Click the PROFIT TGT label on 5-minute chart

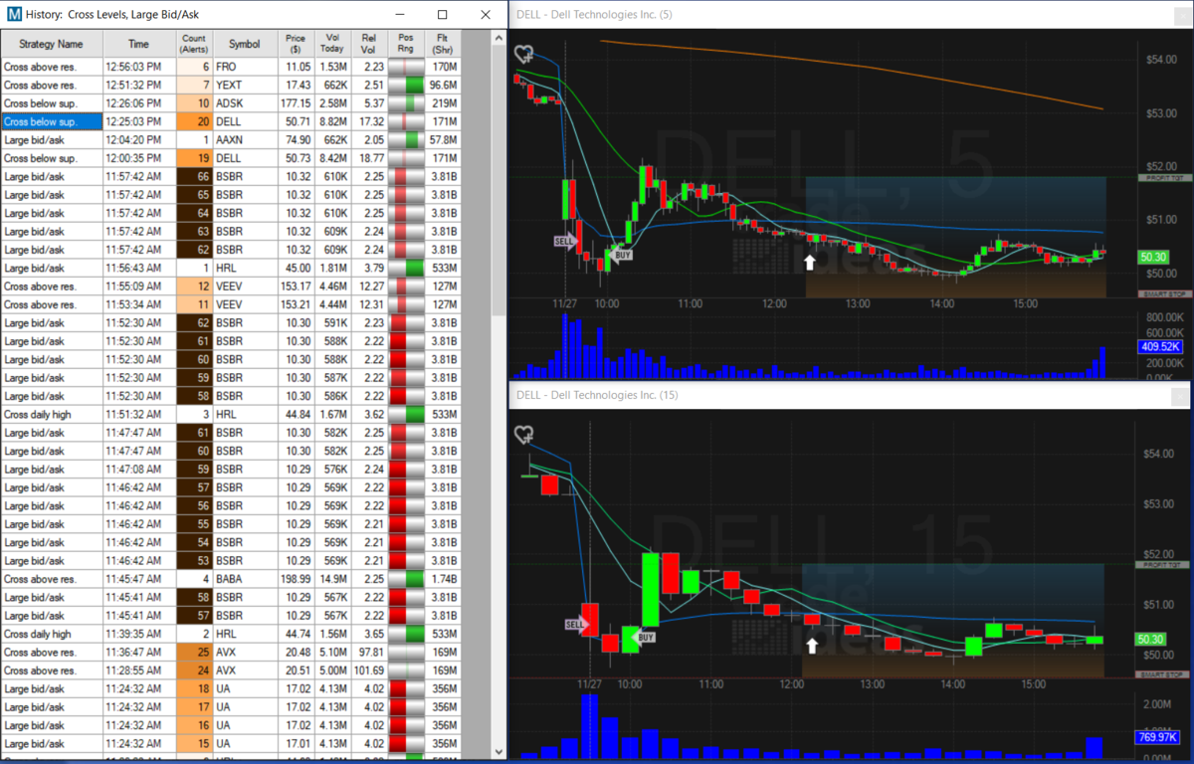[1164, 178]
